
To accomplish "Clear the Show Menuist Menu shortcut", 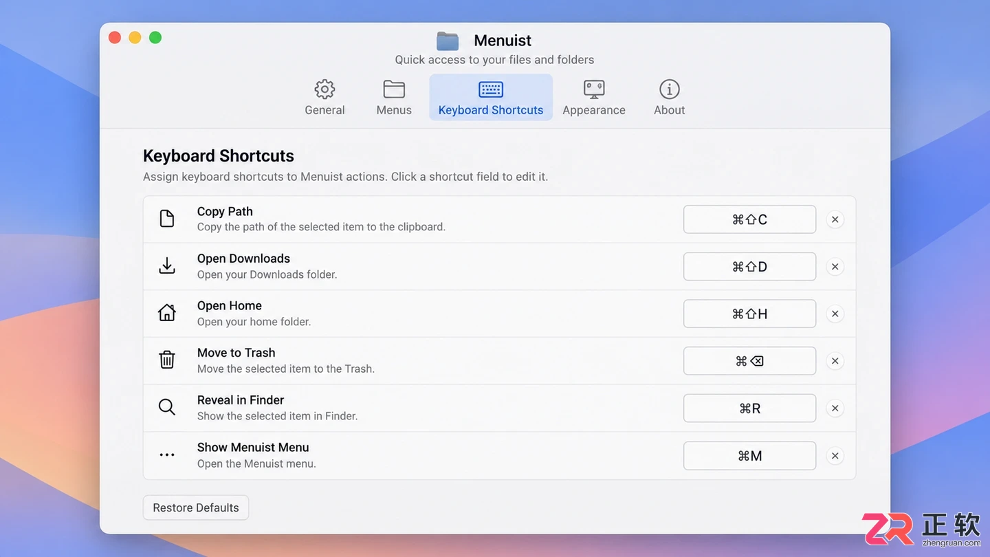I will (835, 456).
